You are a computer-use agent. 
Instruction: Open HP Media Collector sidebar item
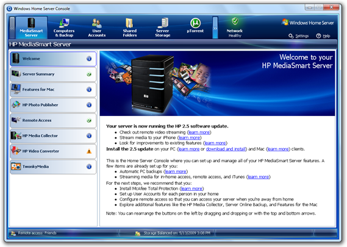[x=53, y=135]
